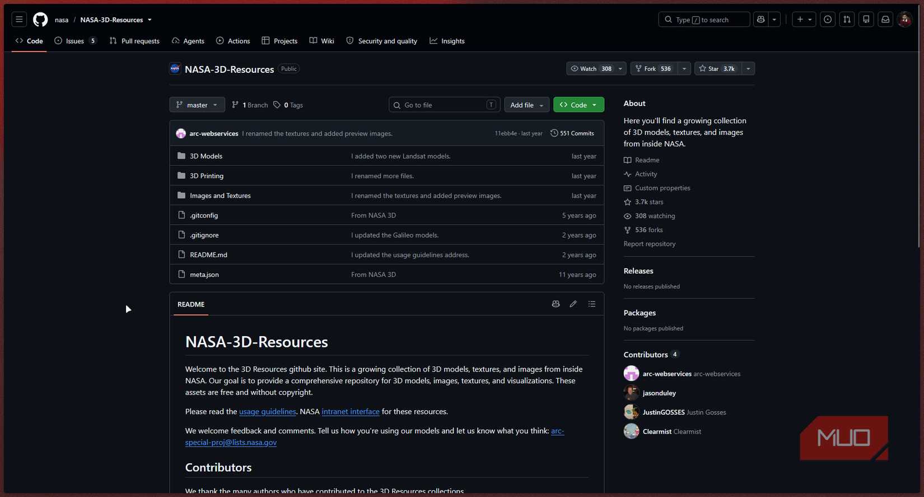
Task: Open the Insights tab
Action: point(447,41)
